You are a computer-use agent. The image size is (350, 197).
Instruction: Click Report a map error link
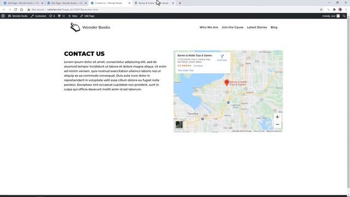click(274, 131)
